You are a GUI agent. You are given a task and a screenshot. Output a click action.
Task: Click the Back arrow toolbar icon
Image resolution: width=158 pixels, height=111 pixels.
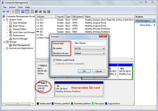4,12
